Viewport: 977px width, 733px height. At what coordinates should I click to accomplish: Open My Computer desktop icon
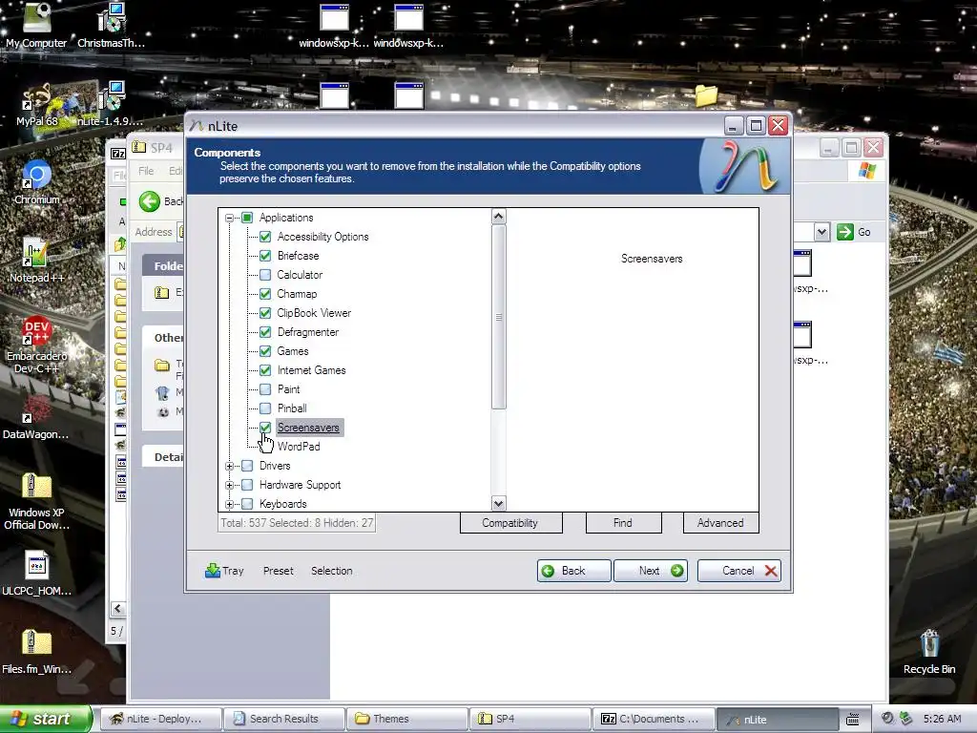tap(36, 25)
